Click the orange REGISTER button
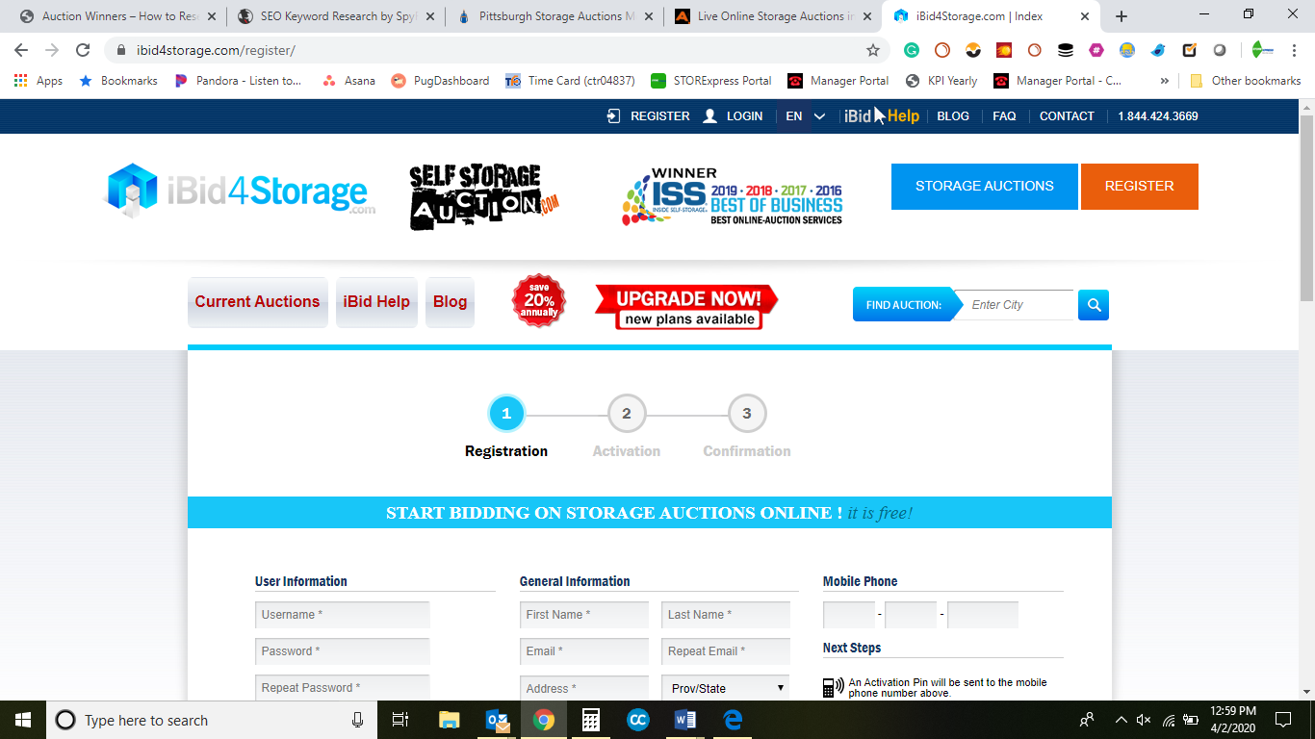 (x=1140, y=186)
